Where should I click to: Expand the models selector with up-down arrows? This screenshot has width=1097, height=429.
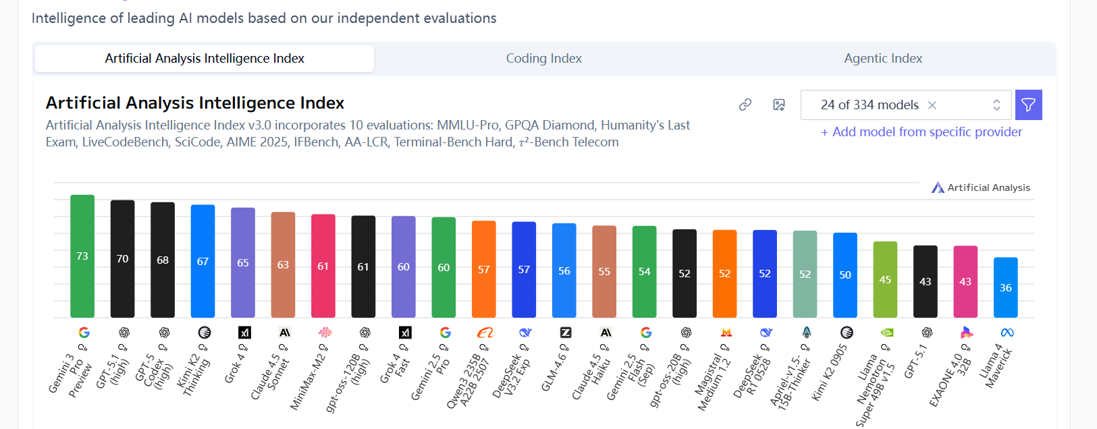click(x=996, y=105)
